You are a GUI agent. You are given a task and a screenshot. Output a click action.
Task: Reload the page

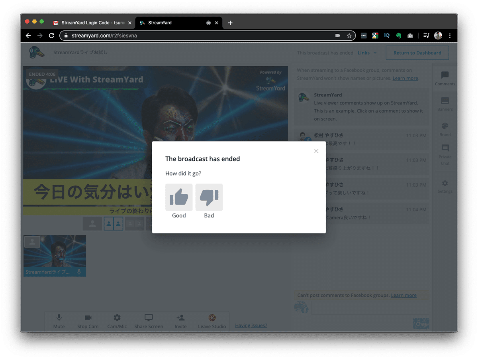point(51,36)
